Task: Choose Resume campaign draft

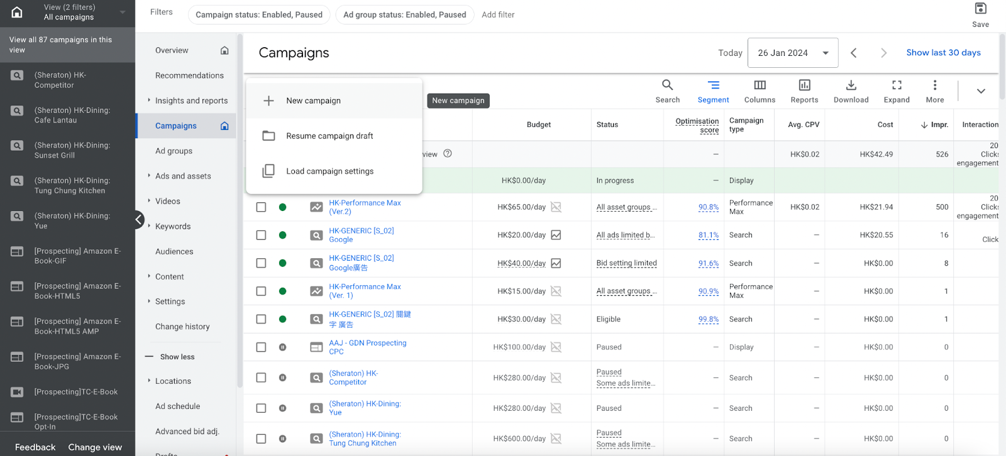Action: pyautogui.click(x=334, y=136)
